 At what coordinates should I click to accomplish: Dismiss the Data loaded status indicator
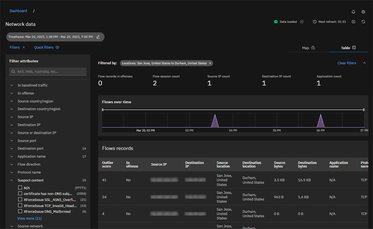[302, 22]
